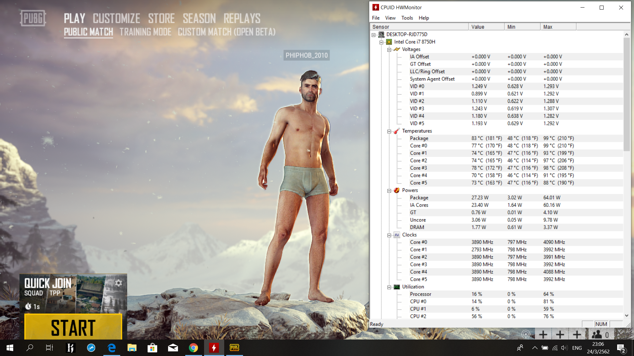Screen dimensions: 634x356
Task: Open the friends list icon in PUBG
Action: pyautogui.click(x=597, y=335)
